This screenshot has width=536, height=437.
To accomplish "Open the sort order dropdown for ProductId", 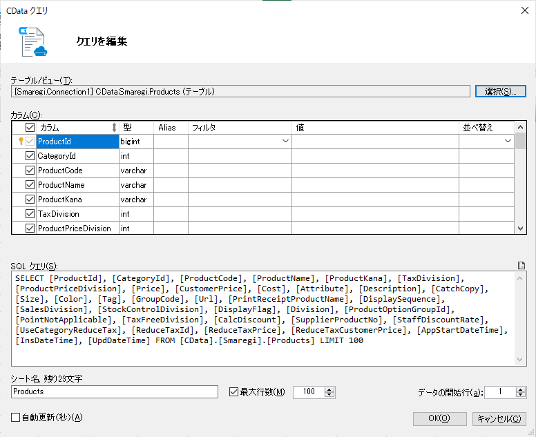I will coord(508,141).
